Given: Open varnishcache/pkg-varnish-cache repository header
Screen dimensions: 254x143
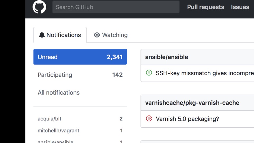Looking at the screenshot, I should point(192,103).
